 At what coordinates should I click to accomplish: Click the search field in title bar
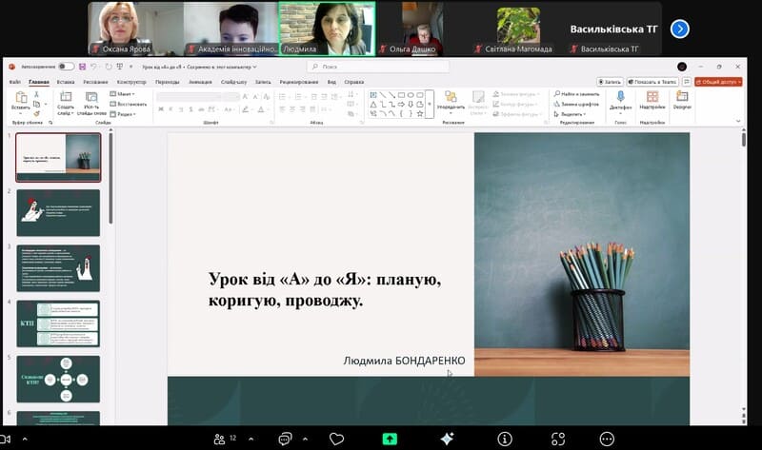377,67
